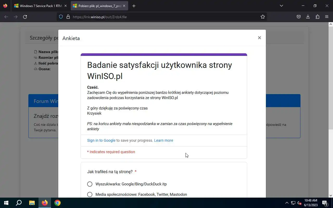Viewport: 333px width, 208px height.
Task: Click the Indicates required question note
Action: click(x=111, y=152)
